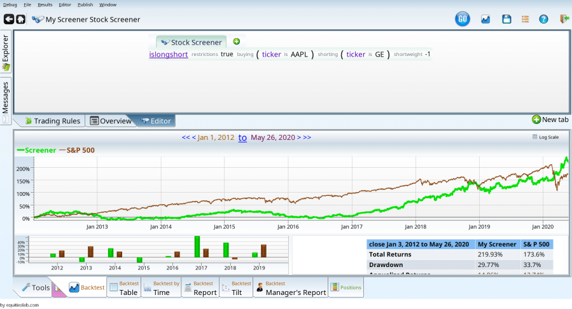The image size is (572, 309).
Task: Jump to latest date with >> arrows
Action: pyautogui.click(x=307, y=137)
